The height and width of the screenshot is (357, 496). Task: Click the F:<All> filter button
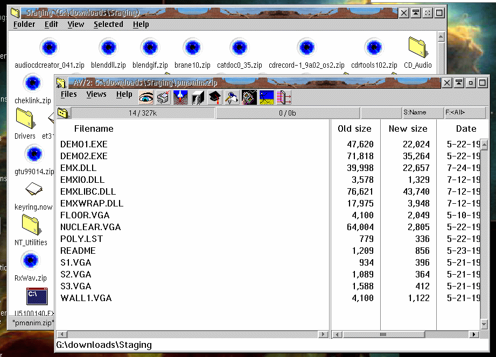pyautogui.click(x=464, y=113)
